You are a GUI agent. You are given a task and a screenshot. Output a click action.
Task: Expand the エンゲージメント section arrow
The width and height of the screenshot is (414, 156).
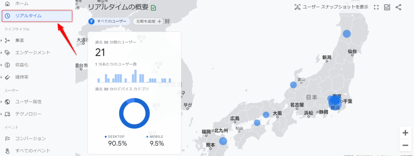point(1,53)
